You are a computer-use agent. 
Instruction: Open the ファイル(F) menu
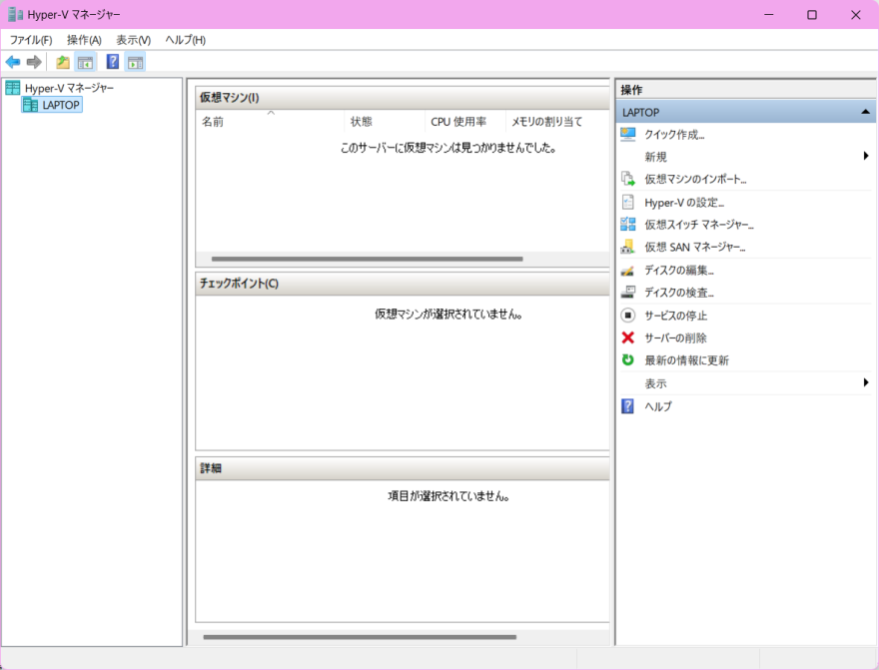(31, 40)
